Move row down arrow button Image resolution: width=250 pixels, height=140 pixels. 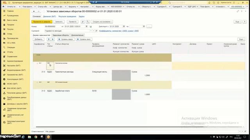(53, 39)
